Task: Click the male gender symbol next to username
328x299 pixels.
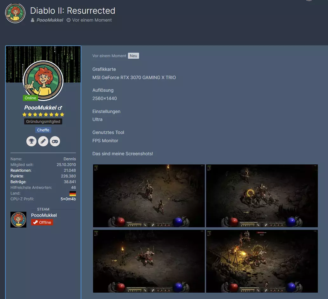Action: coord(60,108)
